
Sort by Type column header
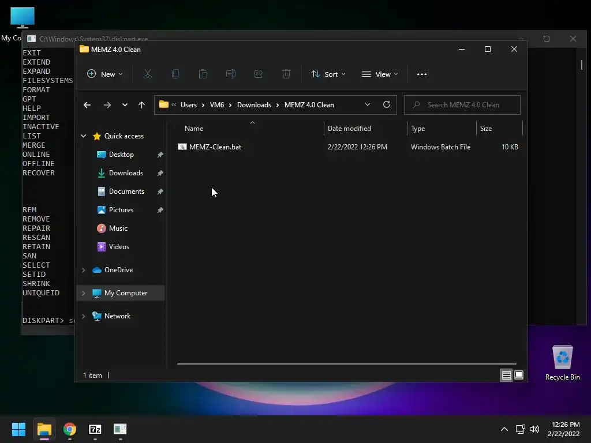click(x=442, y=129)
